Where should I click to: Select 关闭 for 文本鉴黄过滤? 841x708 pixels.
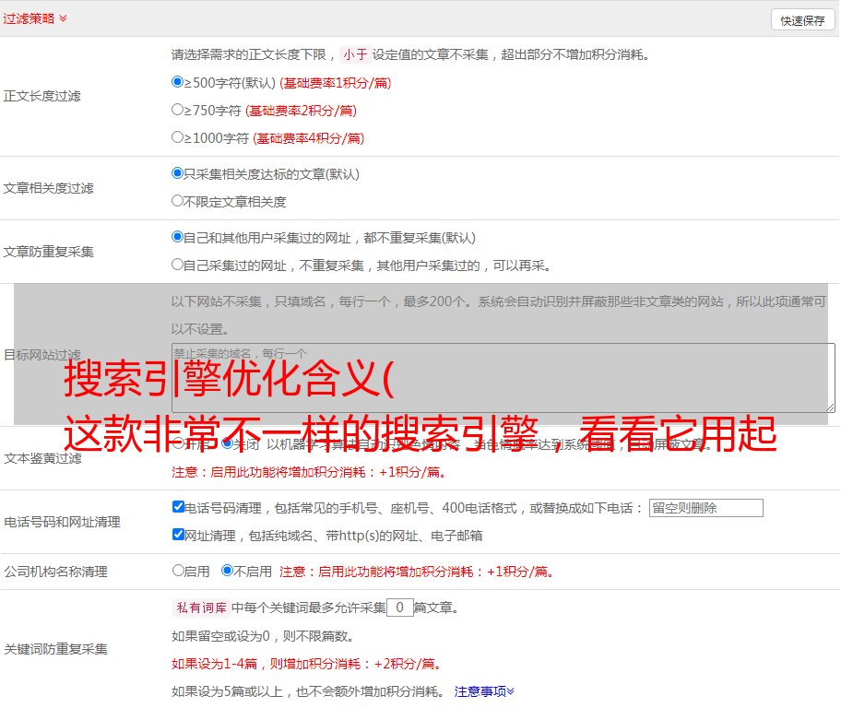click(x=228, y=443)
